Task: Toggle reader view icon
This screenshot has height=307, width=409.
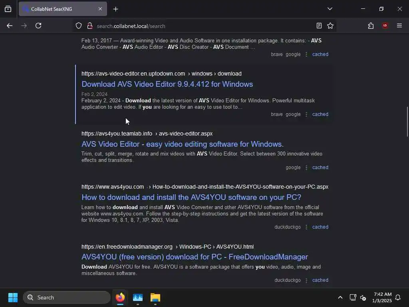Action: point(319,26)
